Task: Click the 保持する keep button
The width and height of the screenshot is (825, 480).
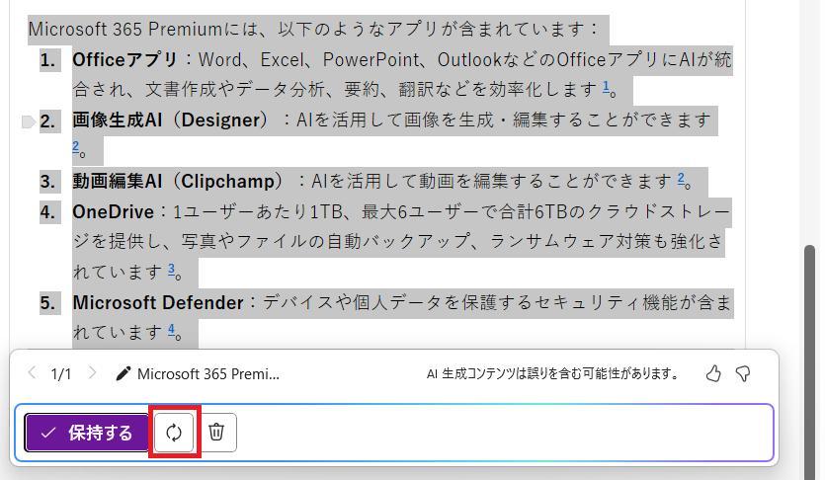Action: (x=87, y=433)
